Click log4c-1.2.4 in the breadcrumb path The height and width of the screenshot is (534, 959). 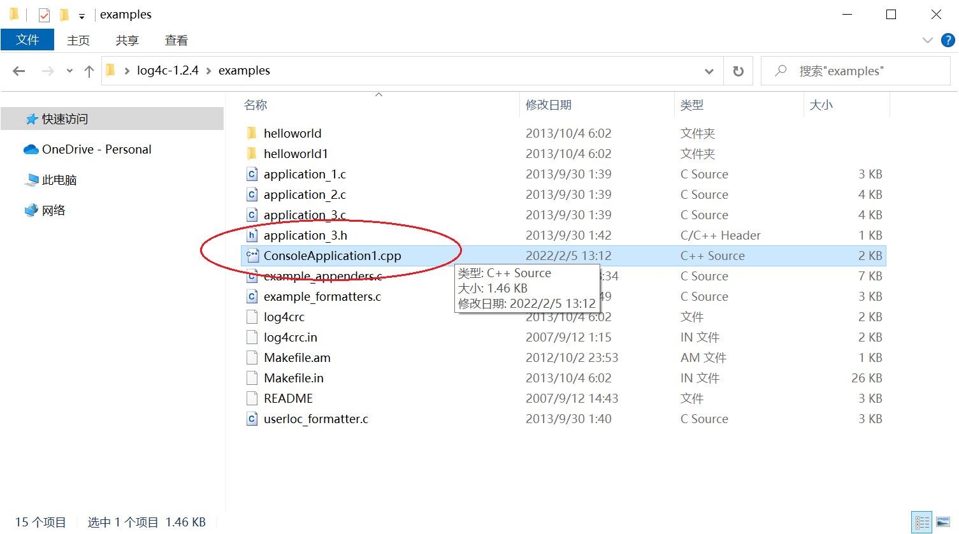point(167,71)
